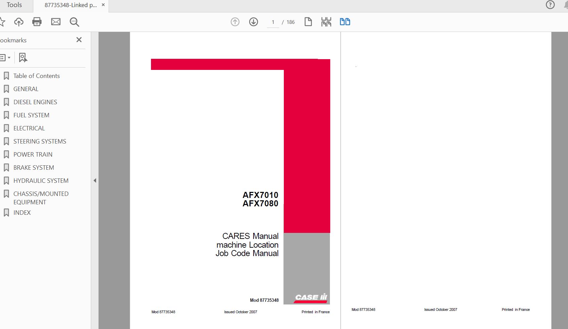
Task: Click bookmark icon beside FUEL SYSTEM
Action: coord(6,115)
